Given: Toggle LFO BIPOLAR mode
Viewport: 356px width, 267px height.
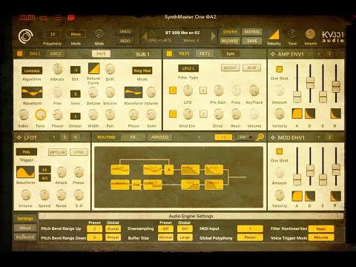Looking at the screenshot, I should point(57,152).
